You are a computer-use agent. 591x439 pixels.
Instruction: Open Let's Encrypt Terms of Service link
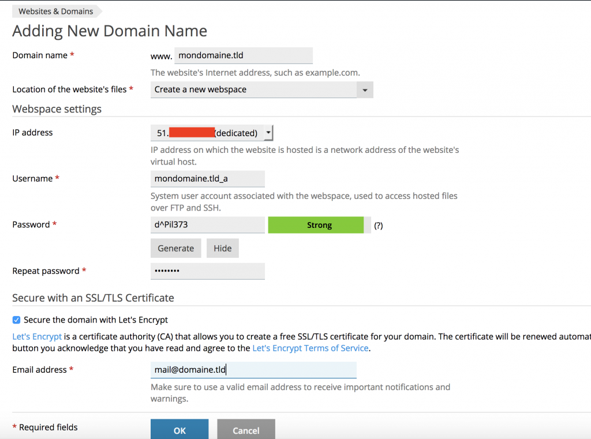coord(311,348)
